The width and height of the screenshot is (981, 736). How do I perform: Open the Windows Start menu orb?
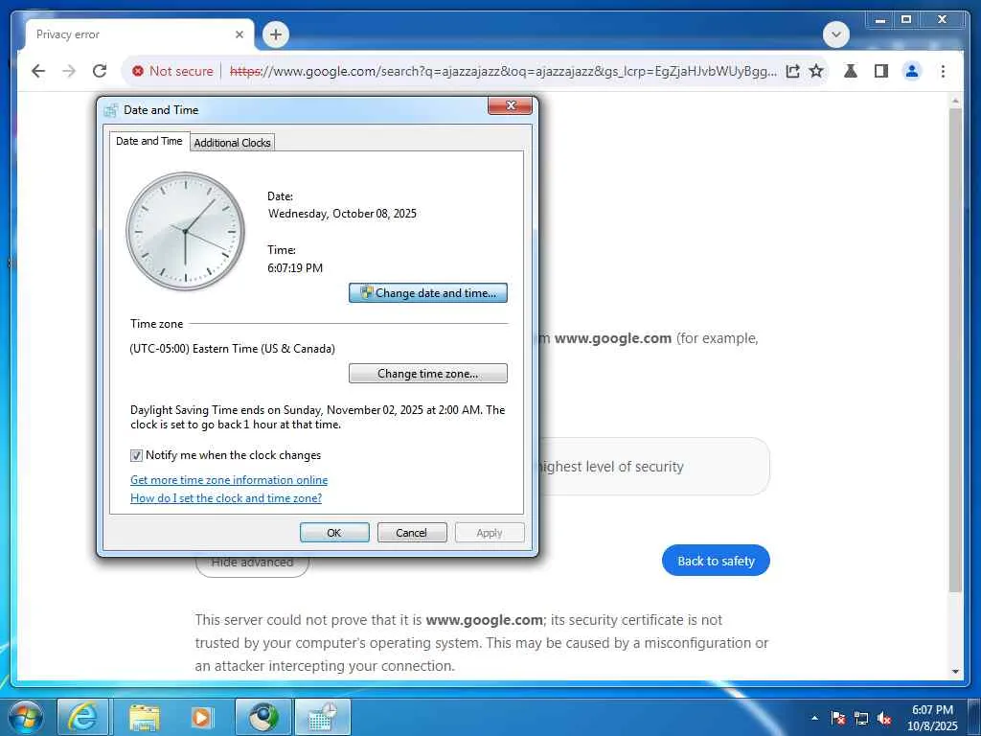[x=26, y=717]
